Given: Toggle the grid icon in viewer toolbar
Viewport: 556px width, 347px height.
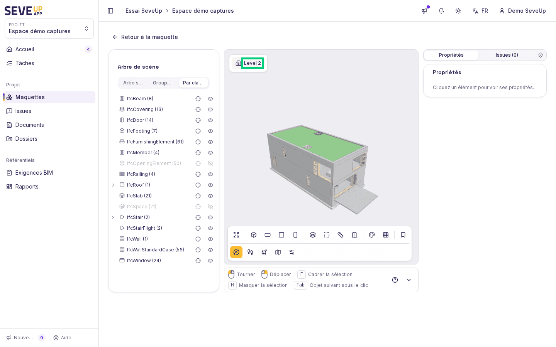Looking at the screenshot, I should [x=386, y=235].
